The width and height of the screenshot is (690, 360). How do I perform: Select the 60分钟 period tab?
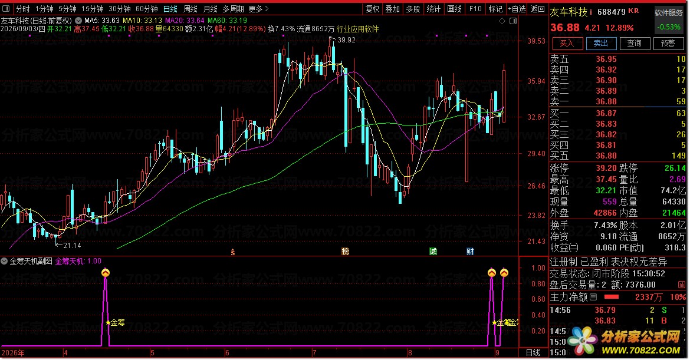click(x=146, y=9)
